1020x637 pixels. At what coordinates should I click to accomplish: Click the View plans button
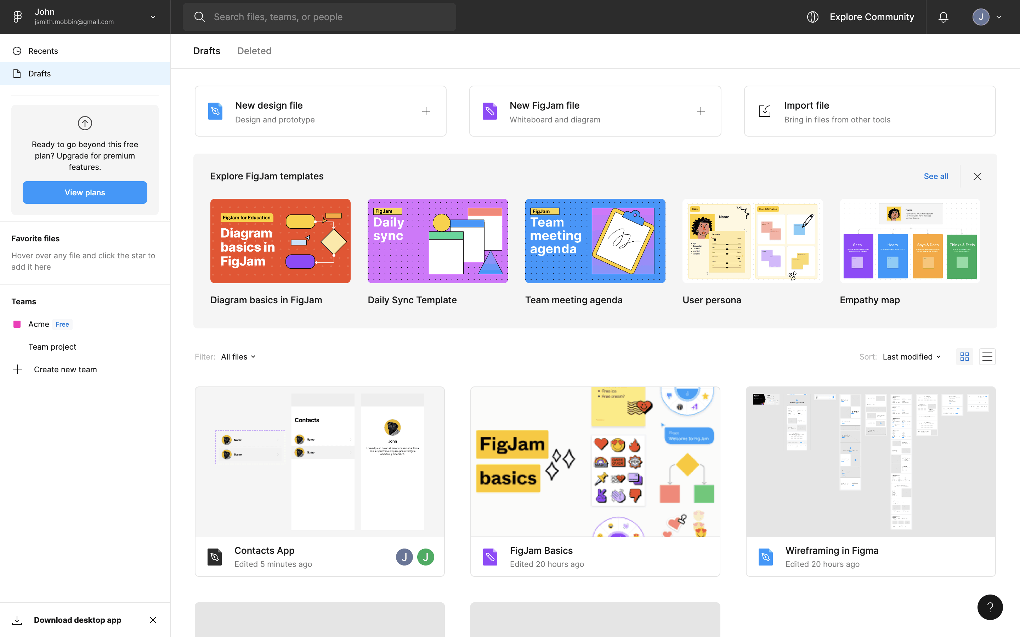click(x=85, y=193)
